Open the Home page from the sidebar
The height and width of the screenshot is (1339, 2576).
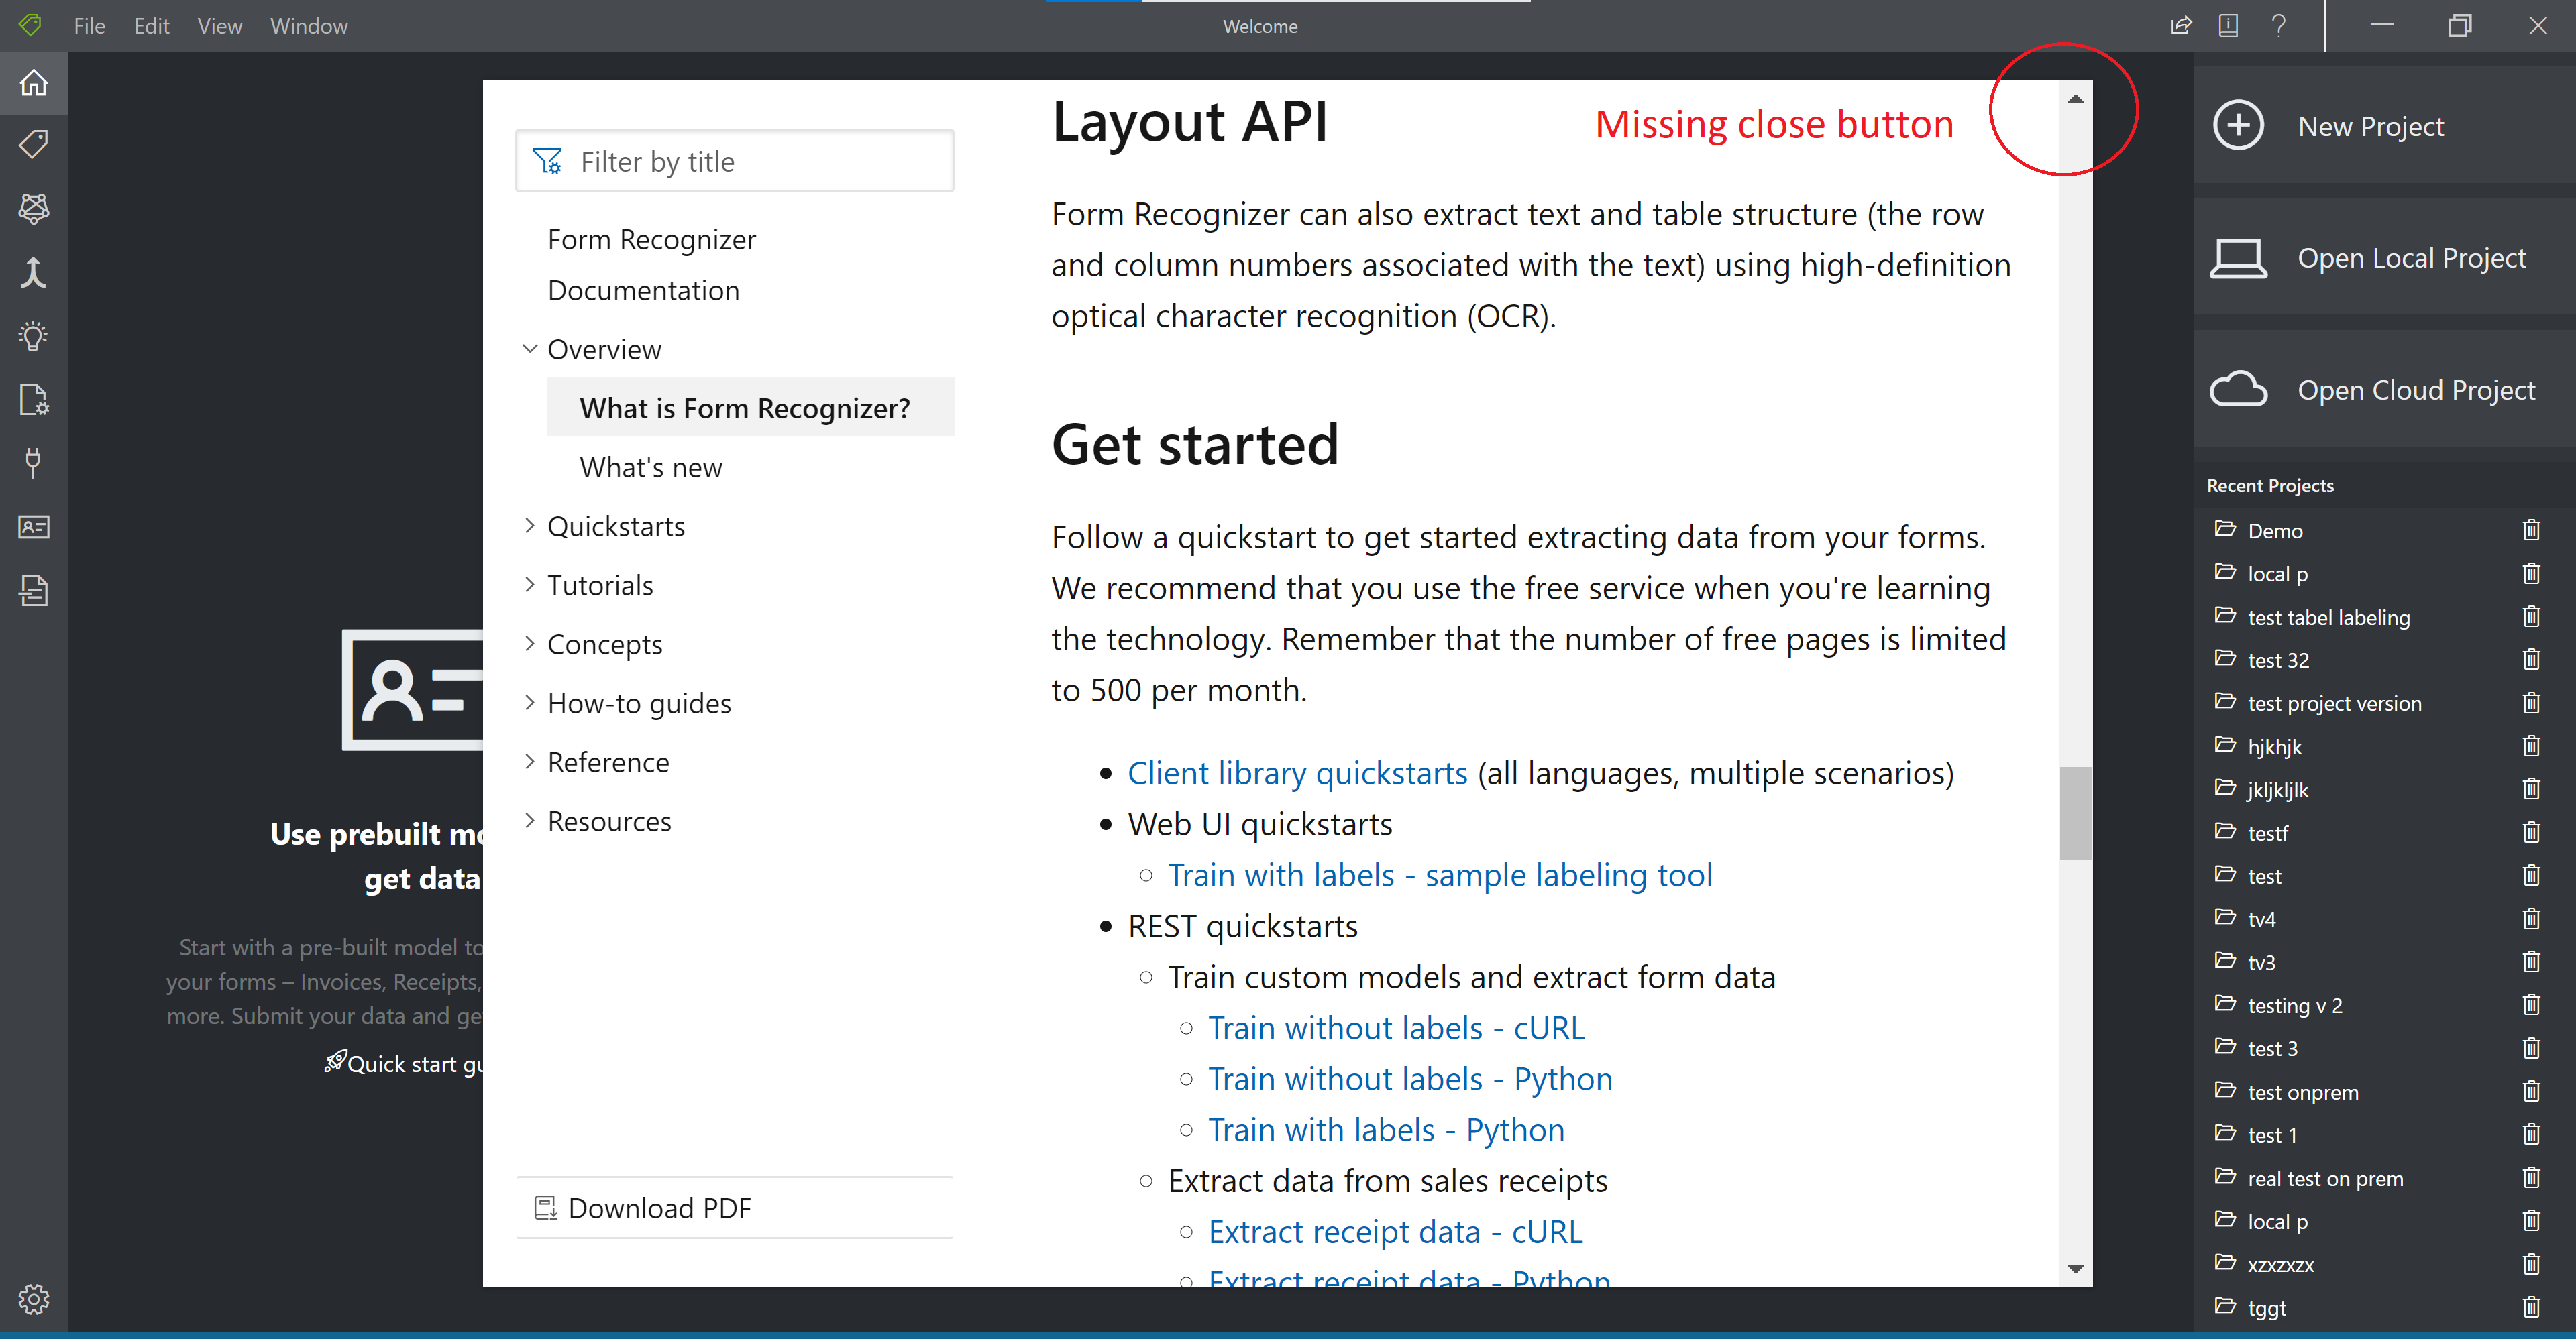pyautogui.click(x=33, y=83)
